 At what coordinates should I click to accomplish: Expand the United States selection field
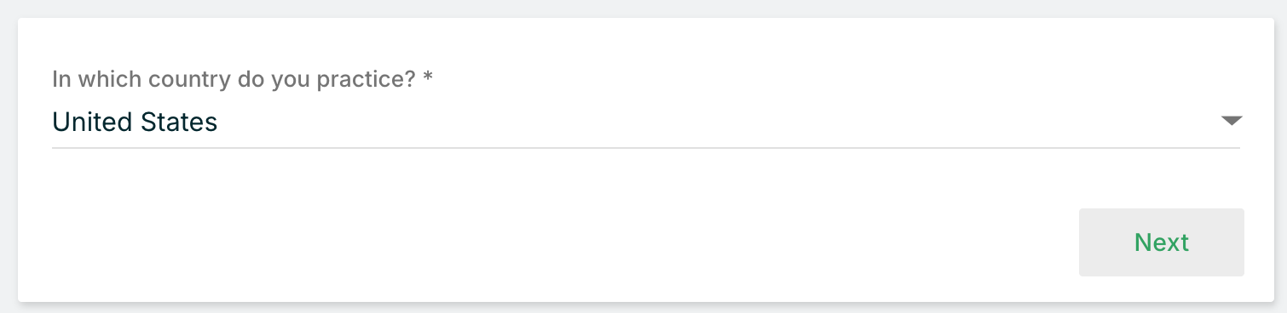click(646, 122)
